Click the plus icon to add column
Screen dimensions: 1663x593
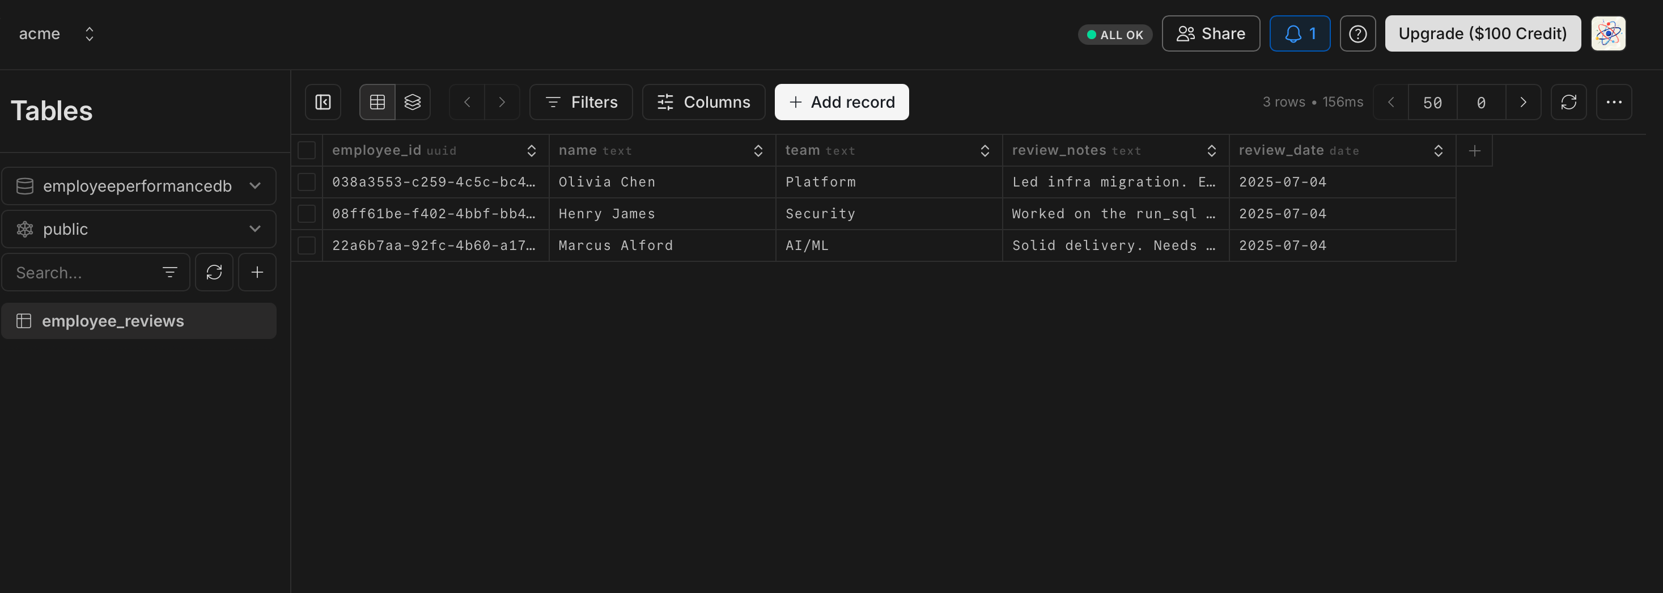(1474, 150)
